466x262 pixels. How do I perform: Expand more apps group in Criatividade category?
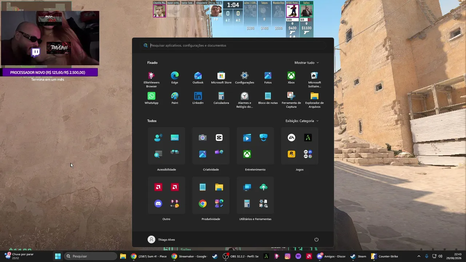(219, 152)
